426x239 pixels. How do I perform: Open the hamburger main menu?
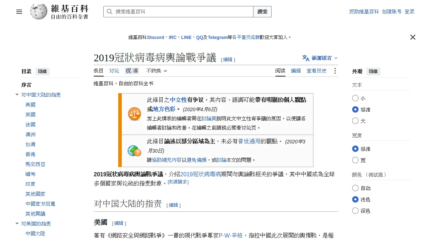point(19,12)
